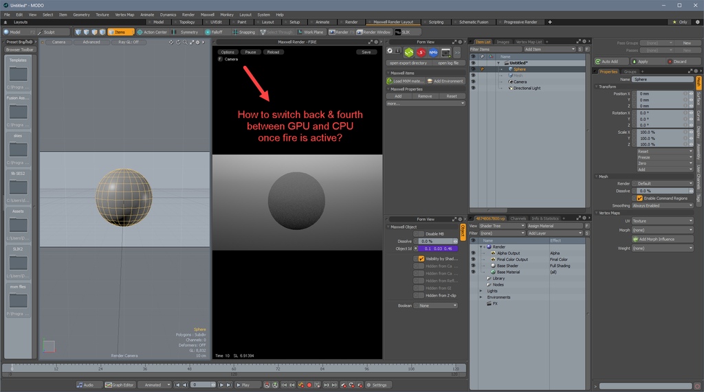The width and height of the screenshot is (704, 392).
Task: Open the Add Item dropdown
Action: [x=549, y=49]
